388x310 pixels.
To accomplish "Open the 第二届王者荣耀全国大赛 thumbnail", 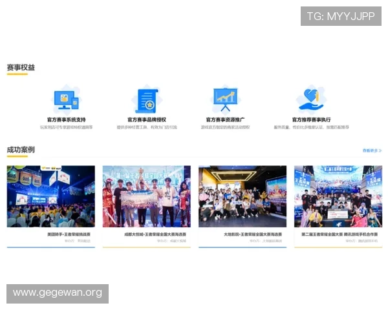I will pyautogui.click(x=338, y=196).
